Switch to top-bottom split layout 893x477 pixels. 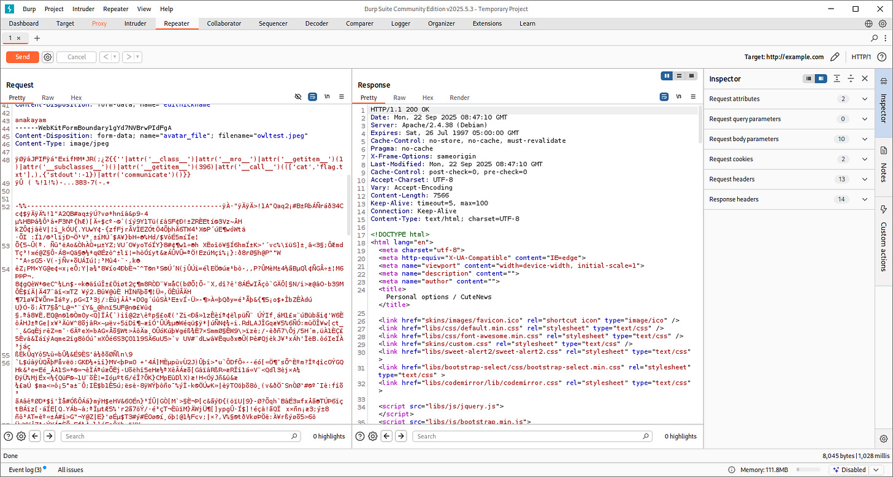point(679,76)
